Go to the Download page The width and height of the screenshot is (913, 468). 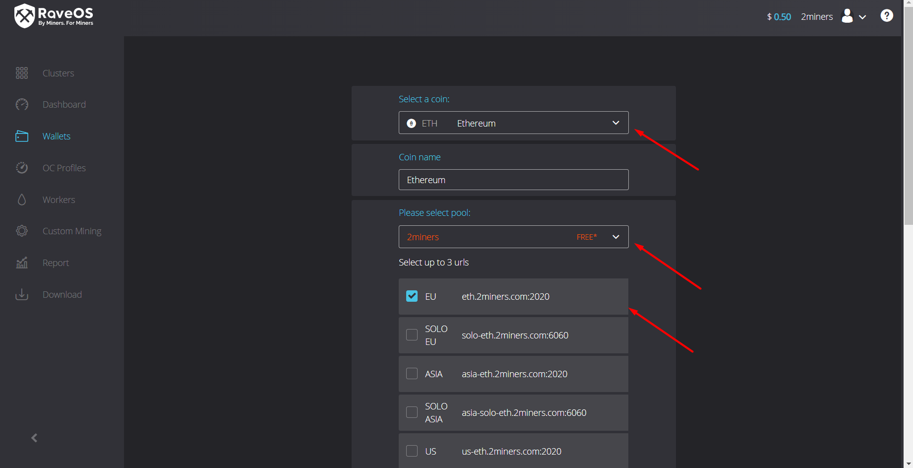[x=62, y=294]
